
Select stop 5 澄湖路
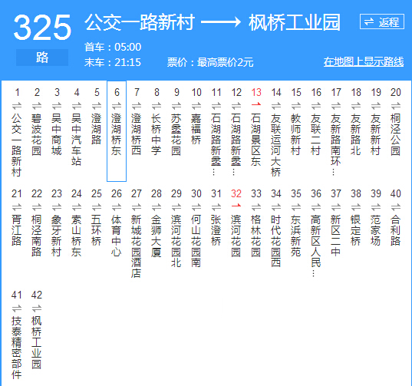point(97,129)
